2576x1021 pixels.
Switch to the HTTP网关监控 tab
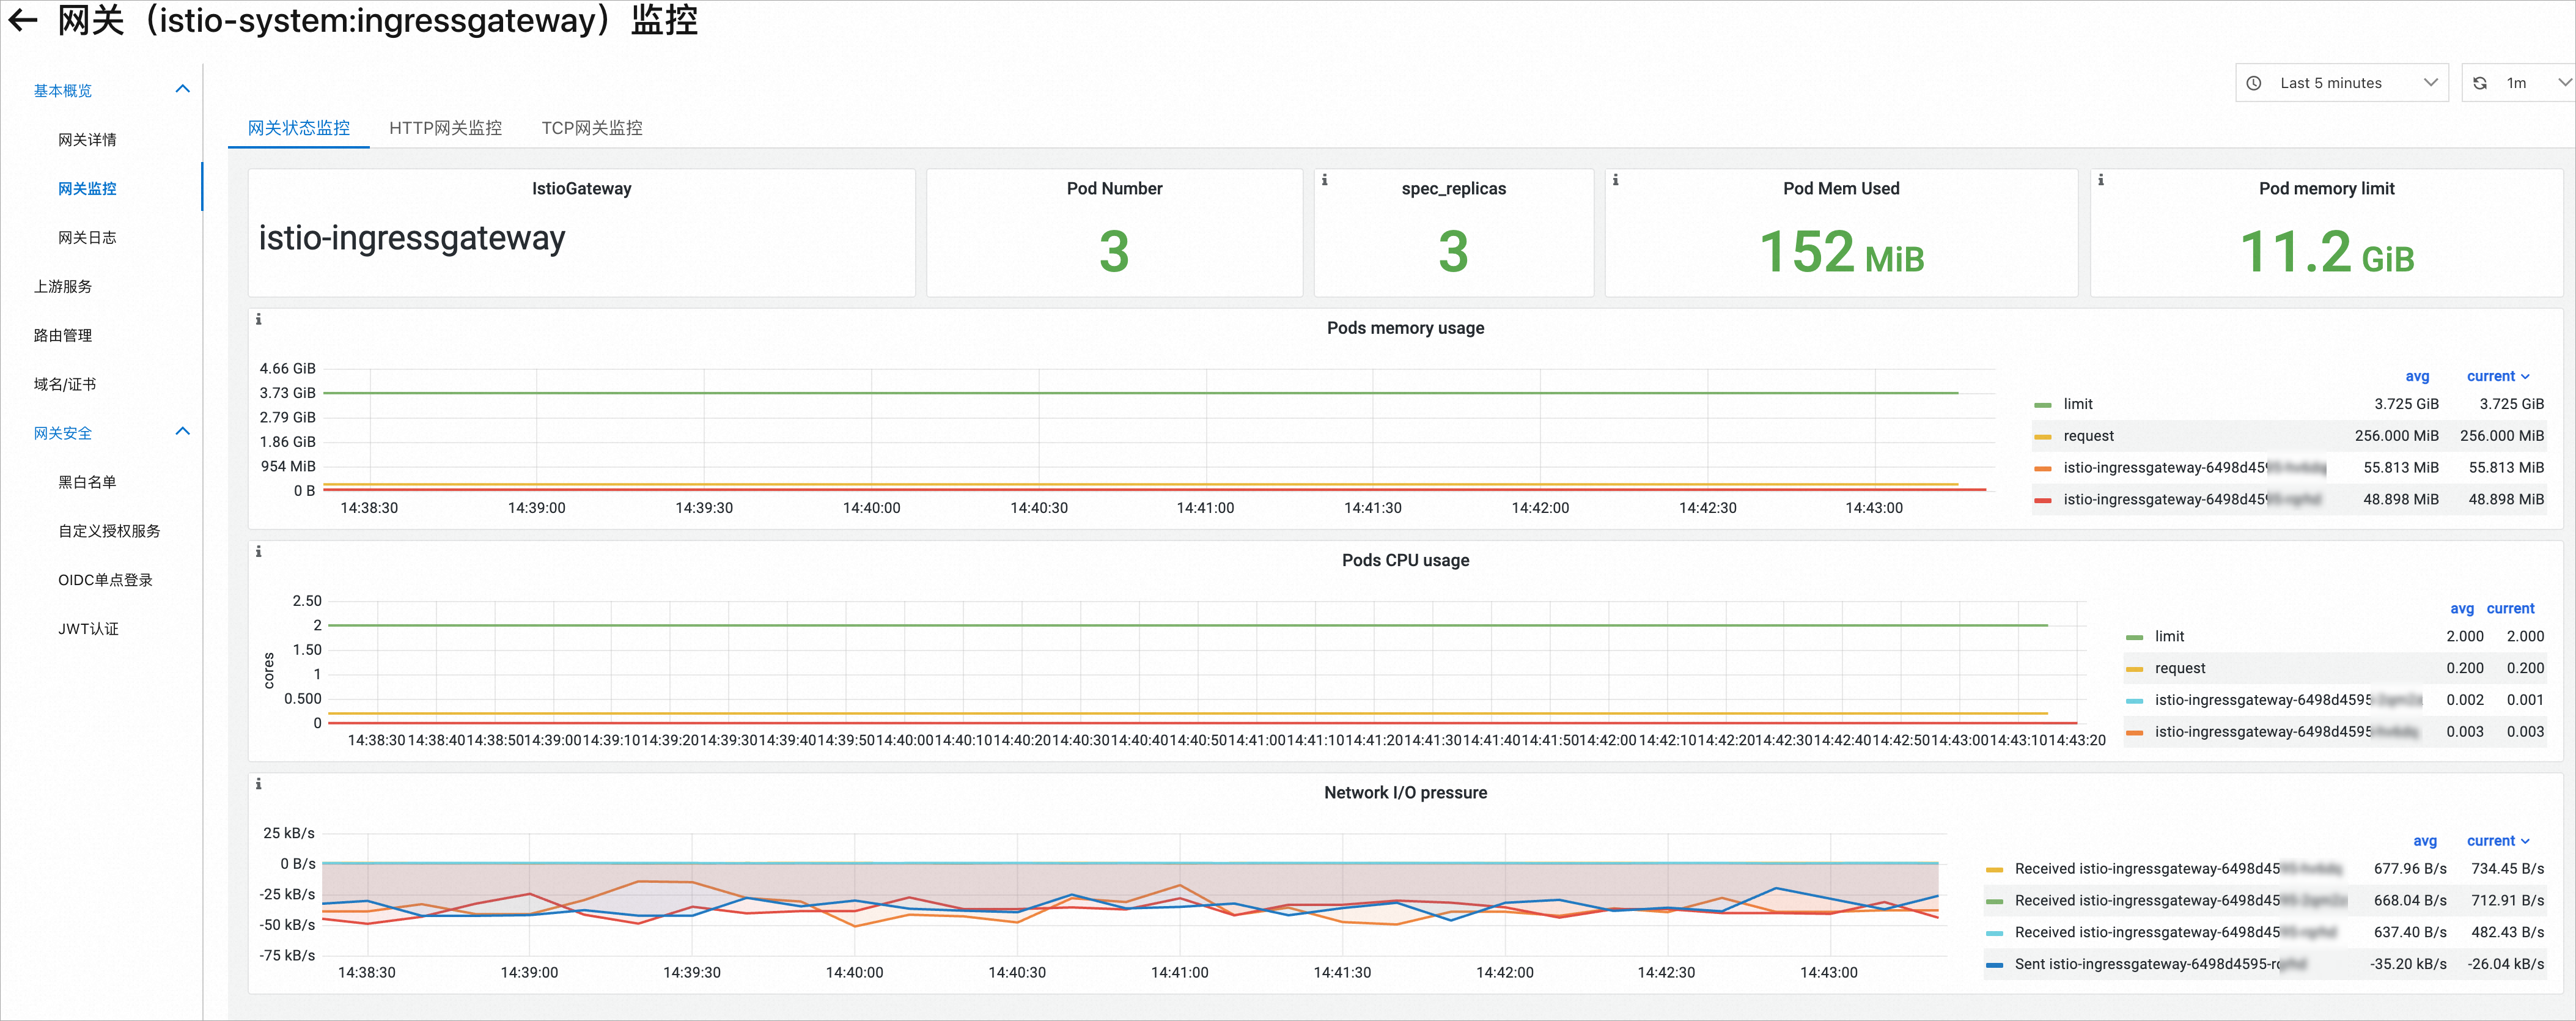(445, 128)
